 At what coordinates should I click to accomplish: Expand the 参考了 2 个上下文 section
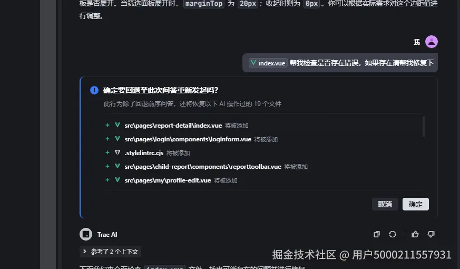(110, 252)
